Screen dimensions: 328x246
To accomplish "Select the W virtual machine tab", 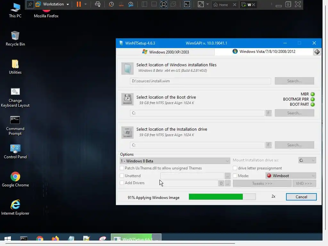I will (x=246, y=4).
